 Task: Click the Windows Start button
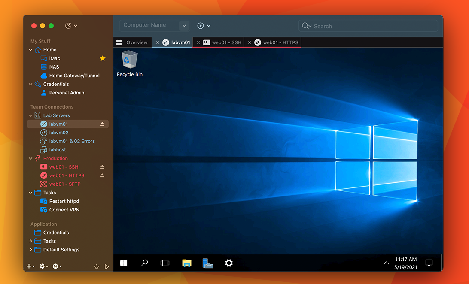(x=124, y=263)
